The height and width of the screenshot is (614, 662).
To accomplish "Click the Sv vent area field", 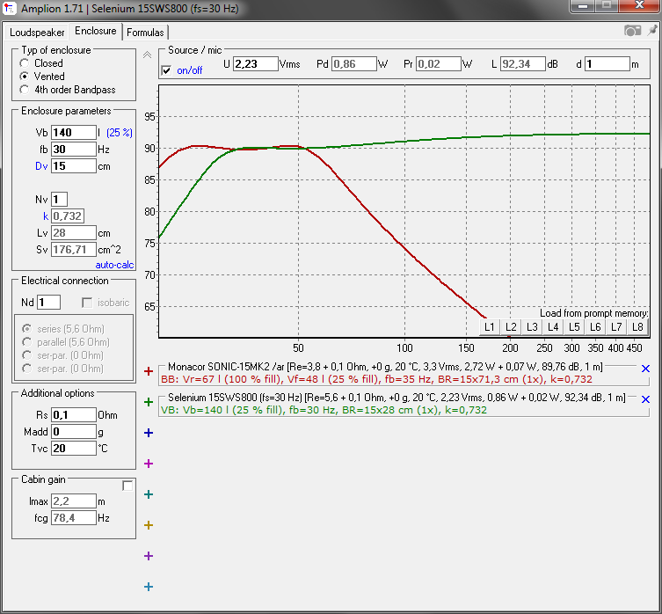I will point(74,250).
